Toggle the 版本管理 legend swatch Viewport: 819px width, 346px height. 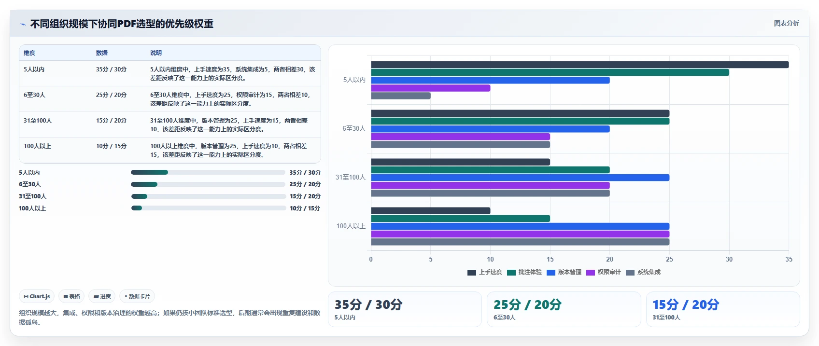[551, 273]
